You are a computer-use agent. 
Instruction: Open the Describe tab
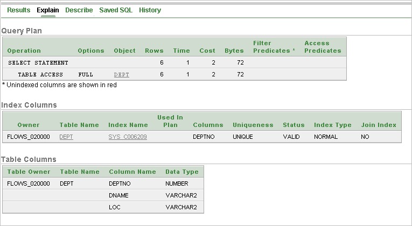click(79, 10)
